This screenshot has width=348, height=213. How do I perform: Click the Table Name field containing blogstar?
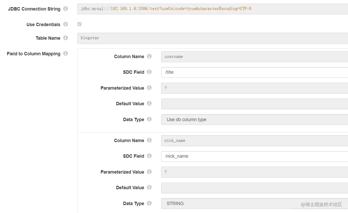(x=213, y=38)
